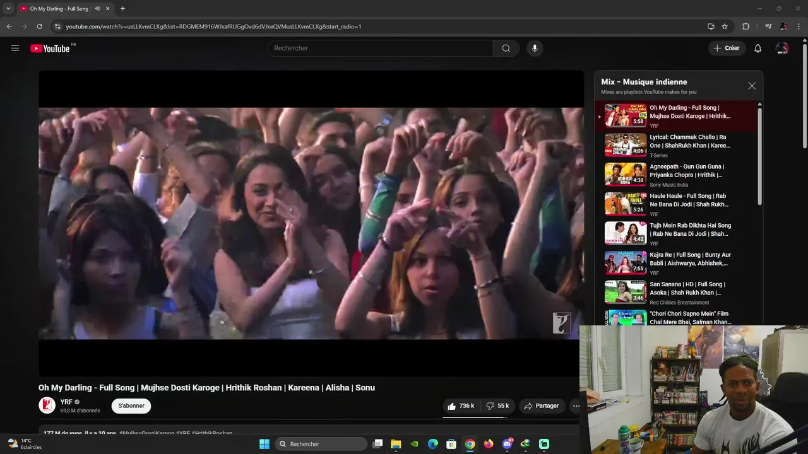Open Discord from the taskbar
Viewport: 808px width, 454px height.
point(507,444)
